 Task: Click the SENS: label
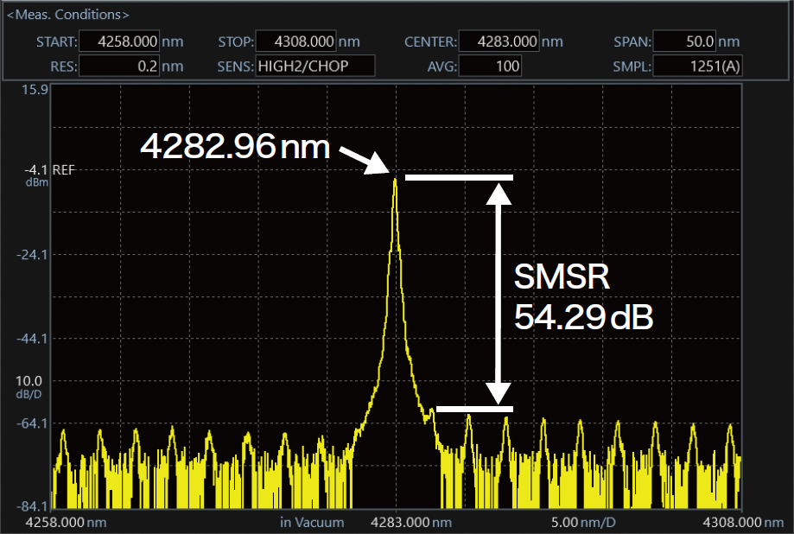[x=236, y=67]
